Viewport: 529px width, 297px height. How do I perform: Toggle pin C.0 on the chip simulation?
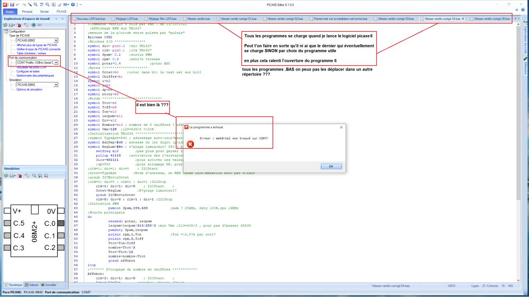point(60,223)
